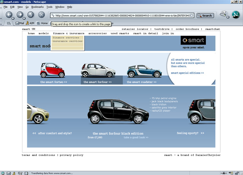Open the AIM toolbar shortcut

point(30,23)
